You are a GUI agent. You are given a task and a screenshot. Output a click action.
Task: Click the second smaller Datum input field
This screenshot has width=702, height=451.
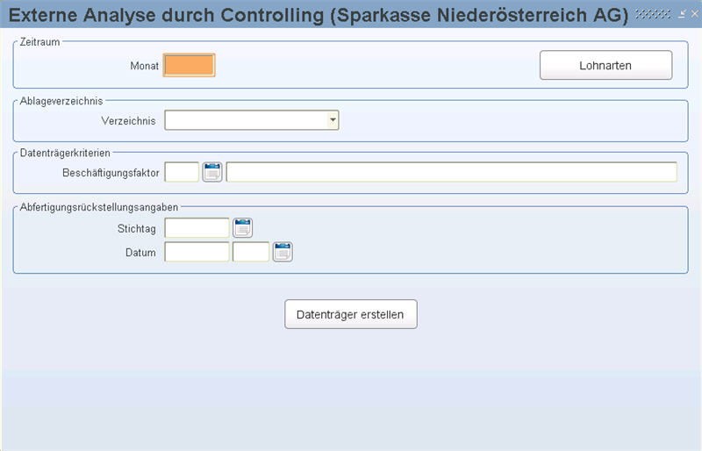(x=250, y=252)
